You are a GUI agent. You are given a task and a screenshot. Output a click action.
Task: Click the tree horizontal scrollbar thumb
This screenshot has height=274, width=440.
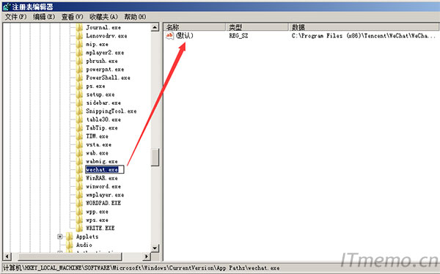point(70,256)
